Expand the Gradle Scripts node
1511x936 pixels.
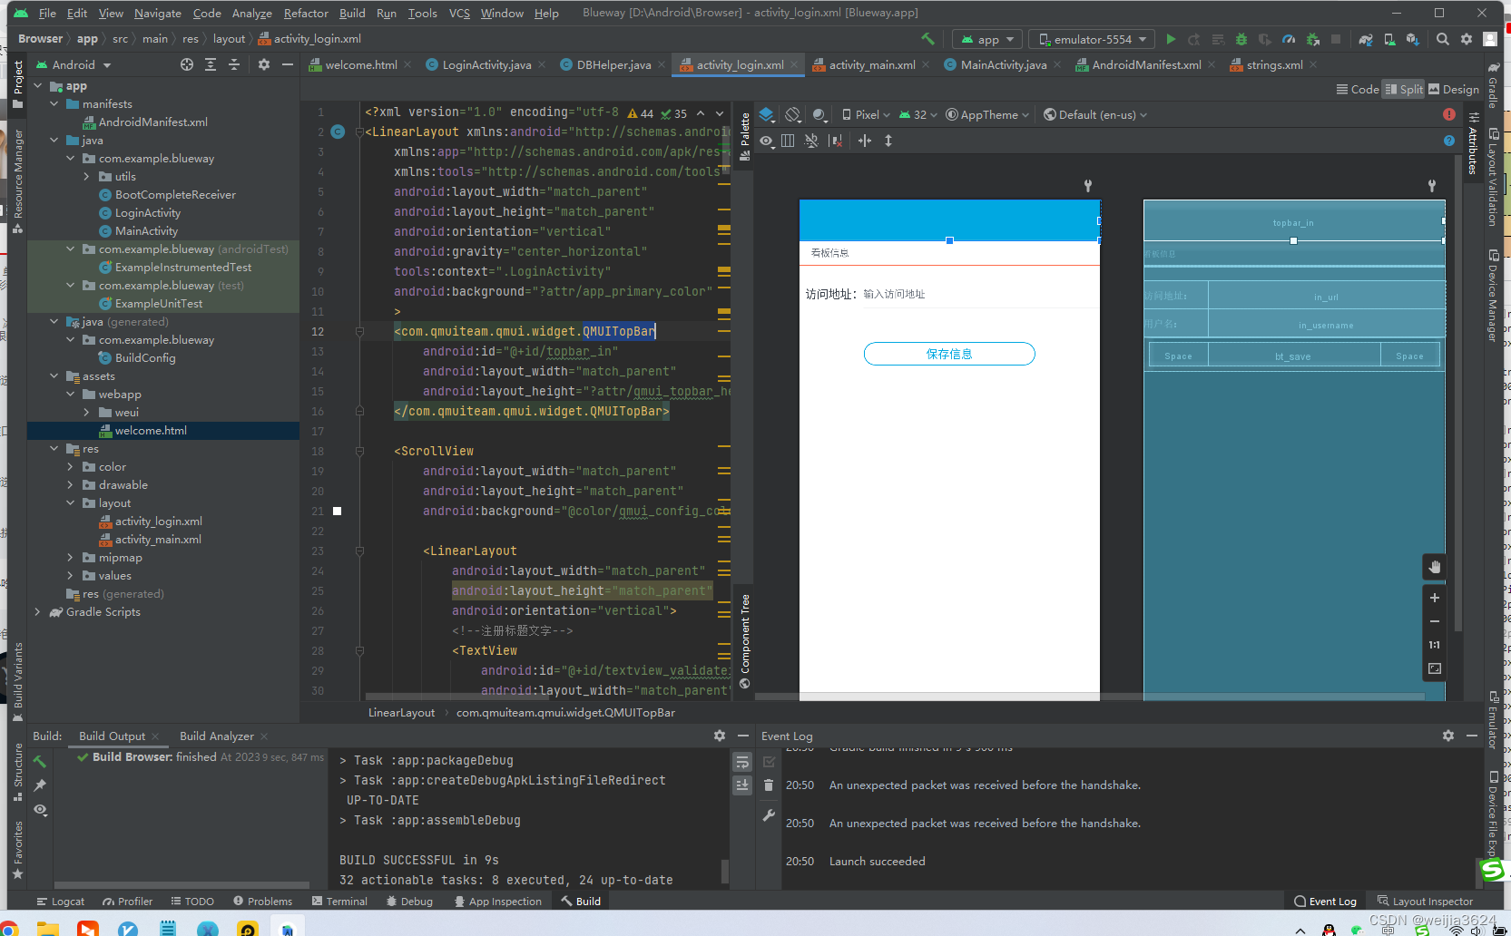tap(37, 612)
